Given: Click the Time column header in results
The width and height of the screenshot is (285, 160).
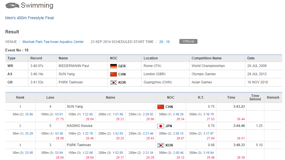Looking at the screenshot, I should pyautogui.click(x=231, y=98).
